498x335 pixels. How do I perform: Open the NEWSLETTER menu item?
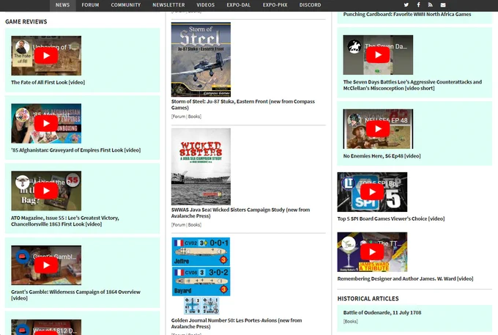coord(168,5)
